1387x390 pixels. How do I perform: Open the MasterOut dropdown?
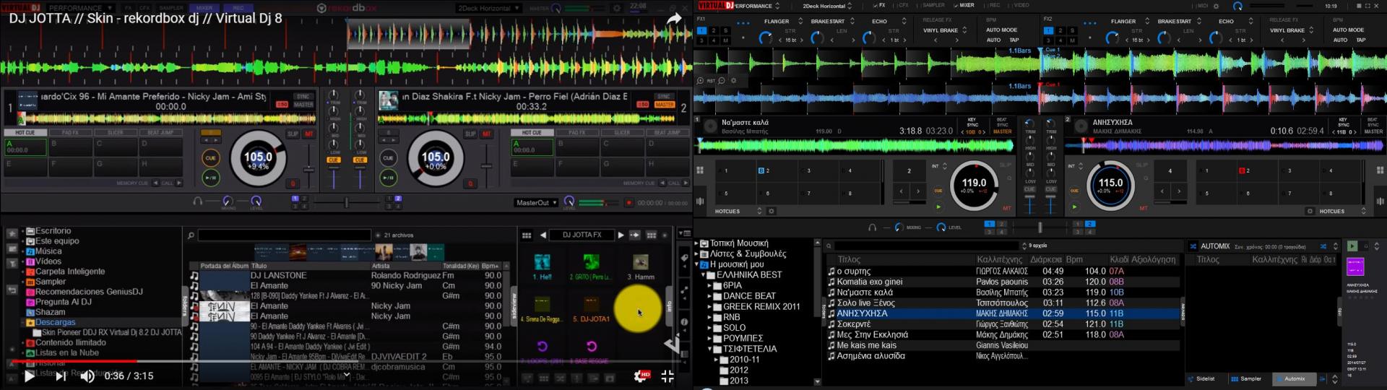pos(536,203)
